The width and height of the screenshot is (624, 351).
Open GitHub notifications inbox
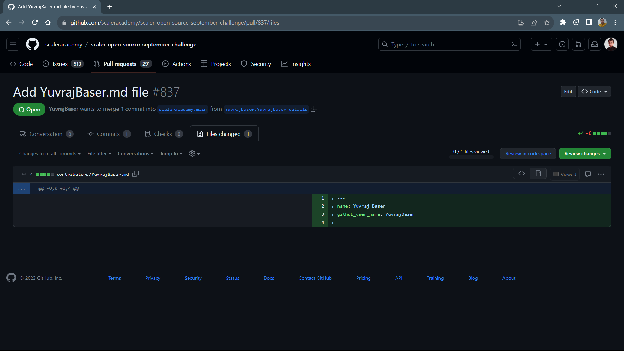point(595,44)
